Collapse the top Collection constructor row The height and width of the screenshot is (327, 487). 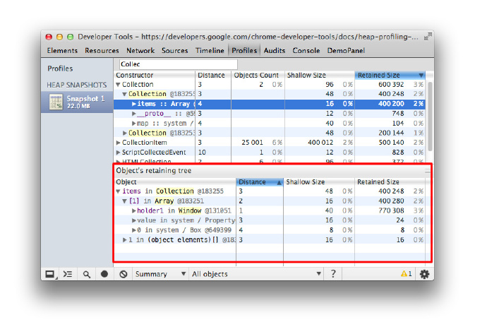point(118,85)
